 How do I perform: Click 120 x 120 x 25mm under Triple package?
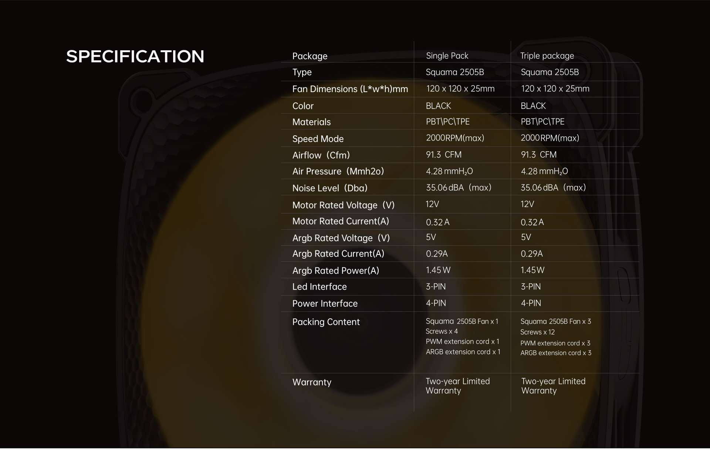tap(555, 89)
